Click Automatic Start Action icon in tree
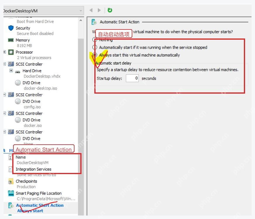The width and height of the screenshot is (255, 219). (11, 205)
